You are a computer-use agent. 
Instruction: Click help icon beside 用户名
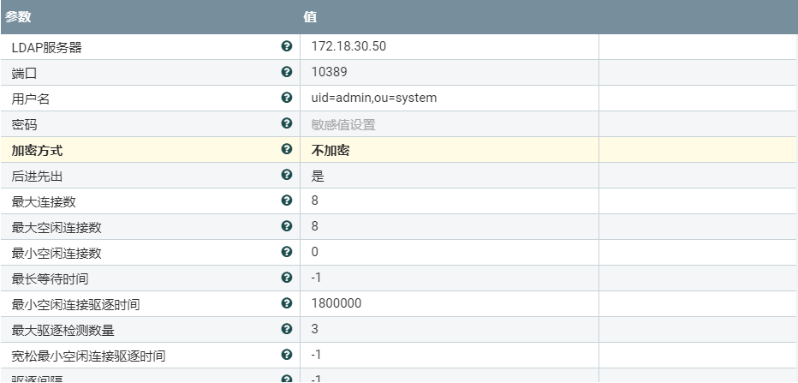coord(286,99)
